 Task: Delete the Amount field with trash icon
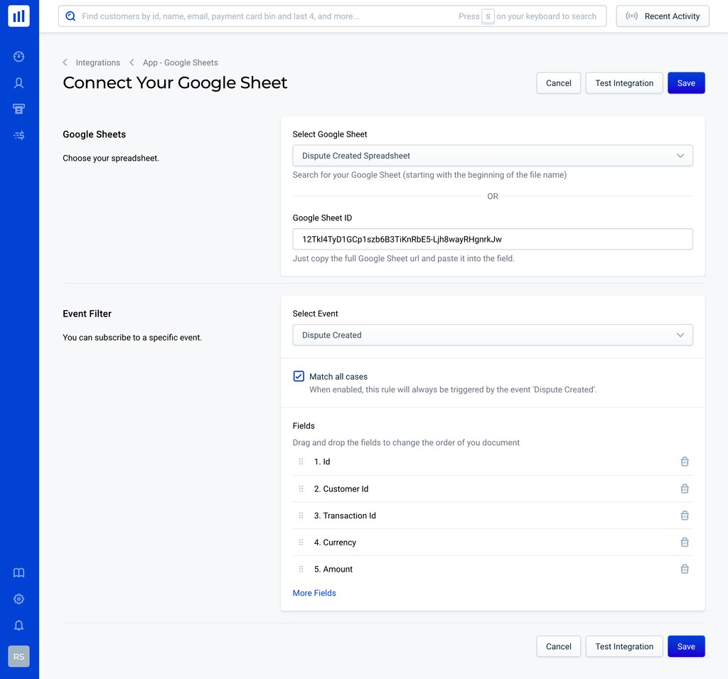pyautogui.click(x=685, y=569)
